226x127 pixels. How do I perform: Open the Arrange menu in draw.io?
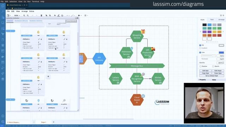[x=24, y=11]
